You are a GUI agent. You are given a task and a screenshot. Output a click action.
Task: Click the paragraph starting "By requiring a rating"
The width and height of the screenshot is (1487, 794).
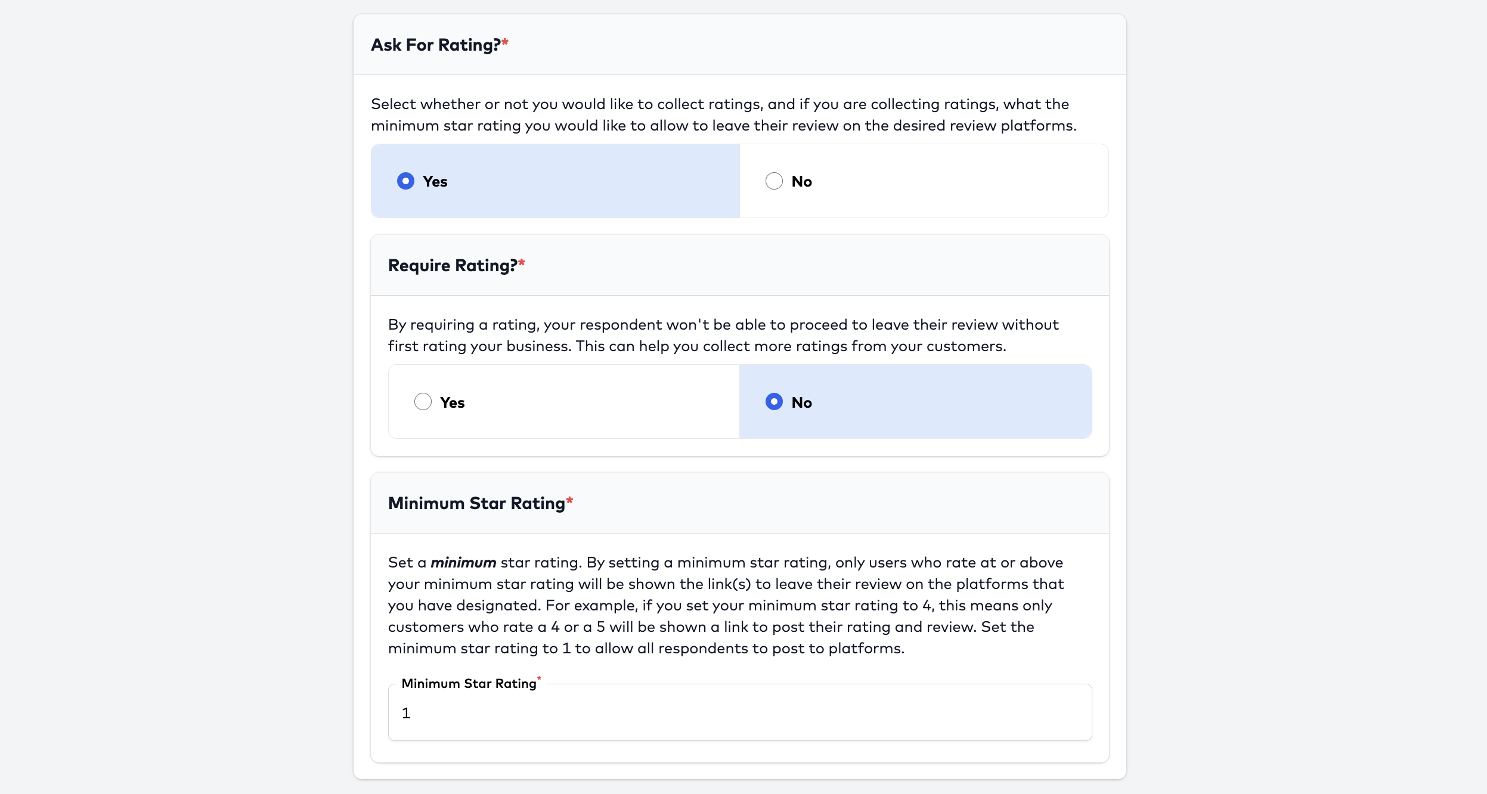[723, 336]
